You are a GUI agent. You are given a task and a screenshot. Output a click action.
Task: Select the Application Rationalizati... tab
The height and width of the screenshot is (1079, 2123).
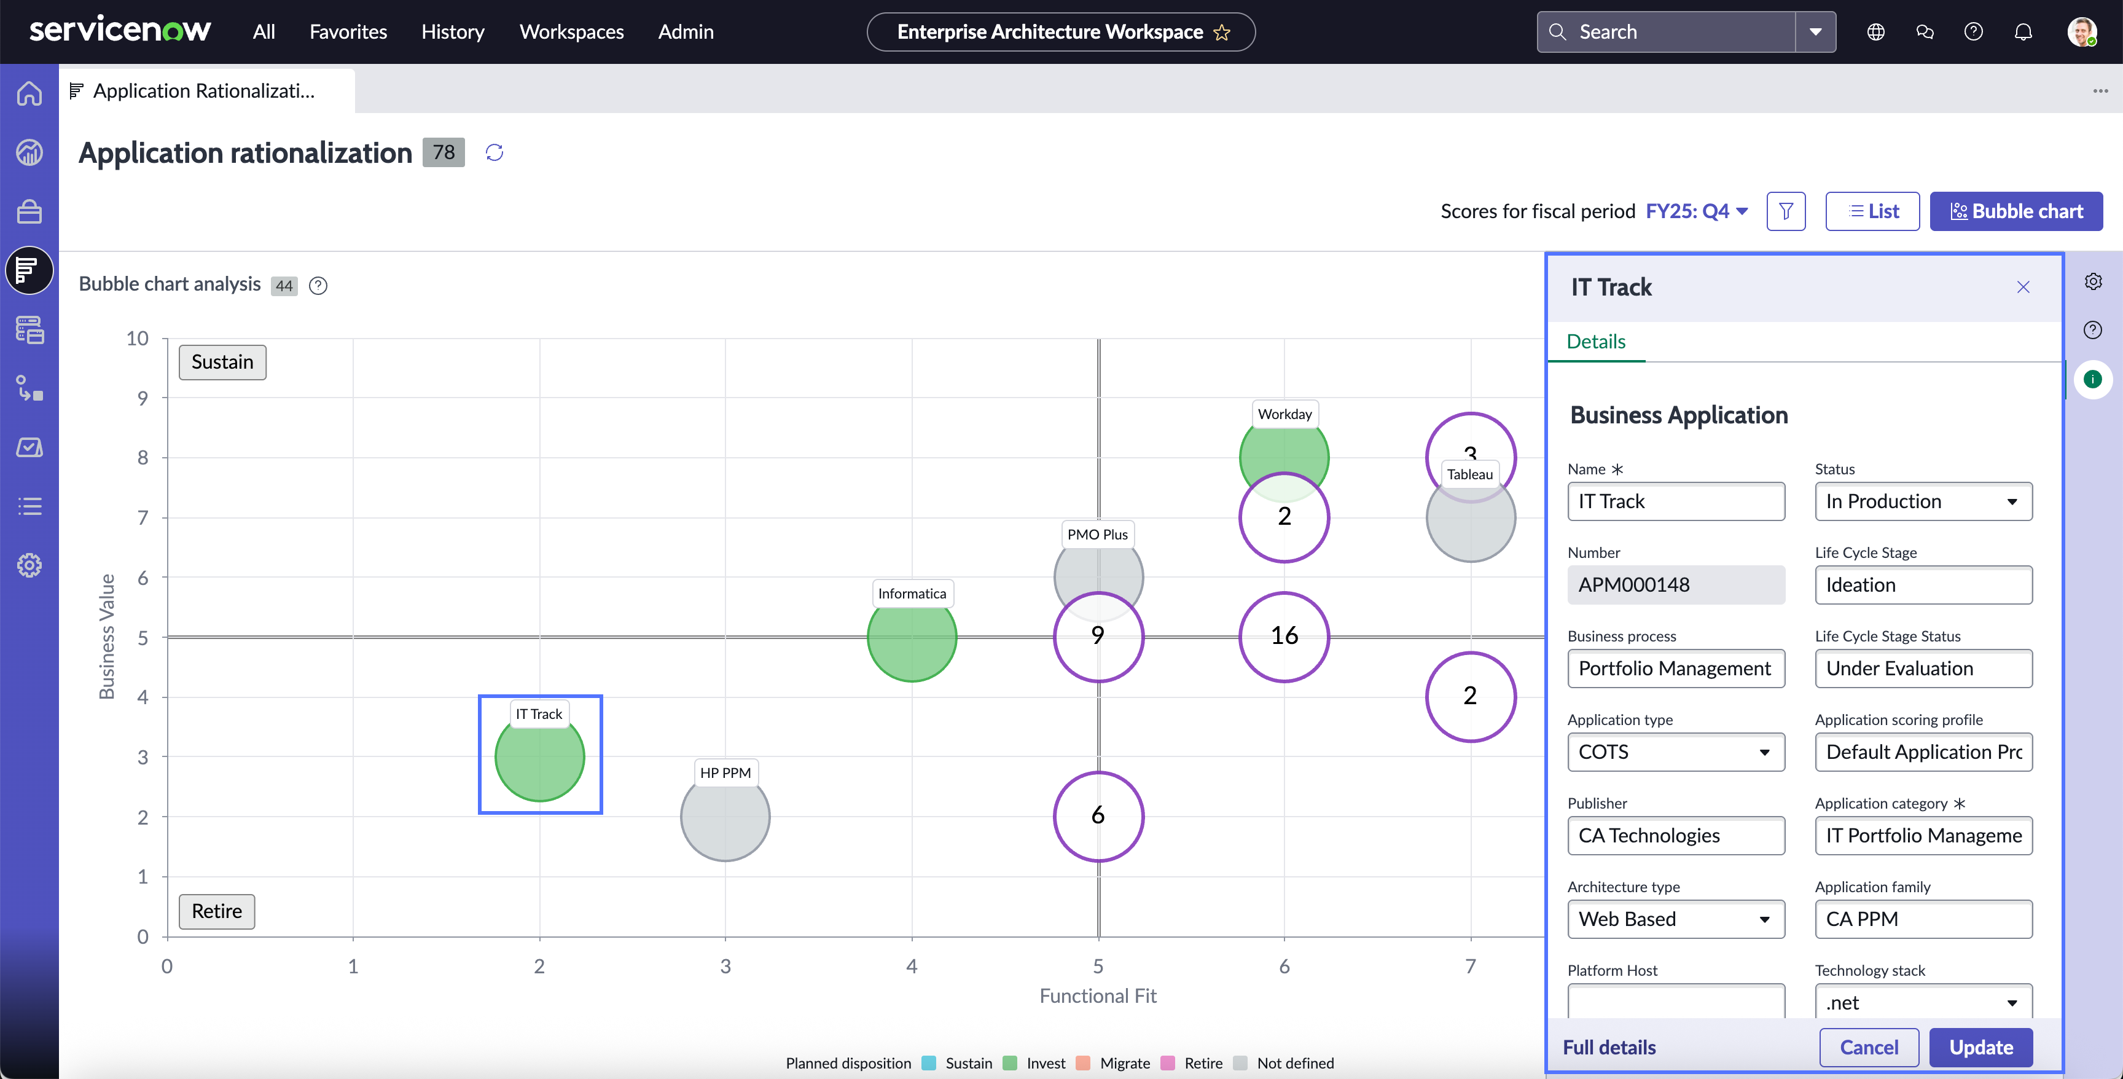pos(206,92)
